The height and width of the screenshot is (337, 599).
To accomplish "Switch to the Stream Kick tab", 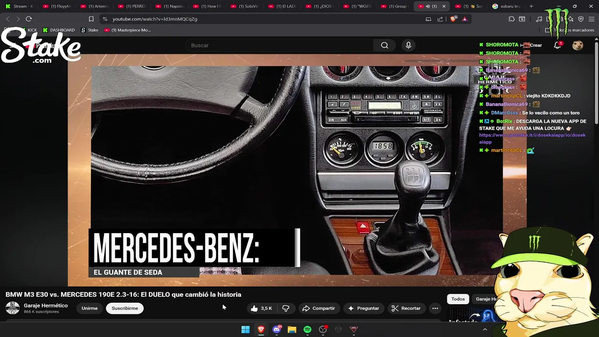I will tap(19, 6).
